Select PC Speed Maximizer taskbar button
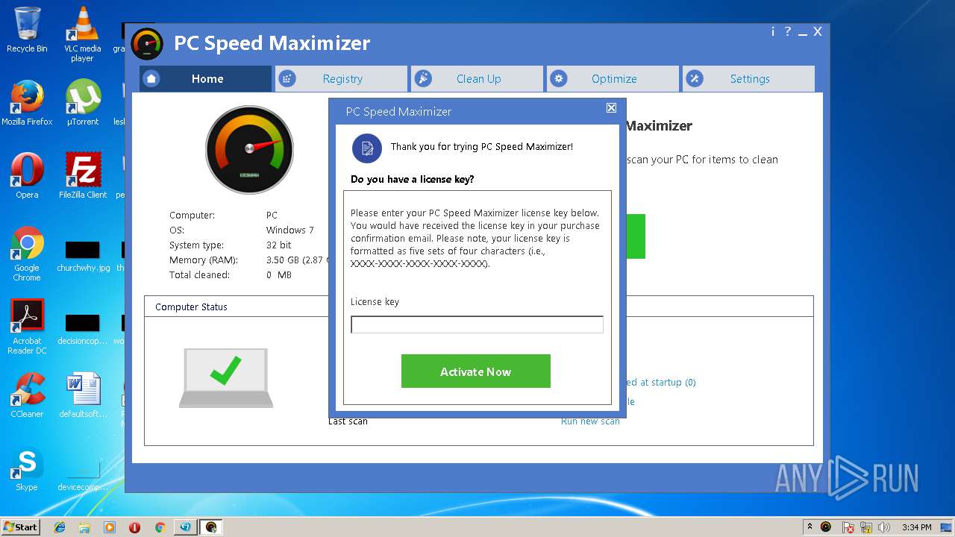Viewport: 955px width, 537px height. point(211,527)
